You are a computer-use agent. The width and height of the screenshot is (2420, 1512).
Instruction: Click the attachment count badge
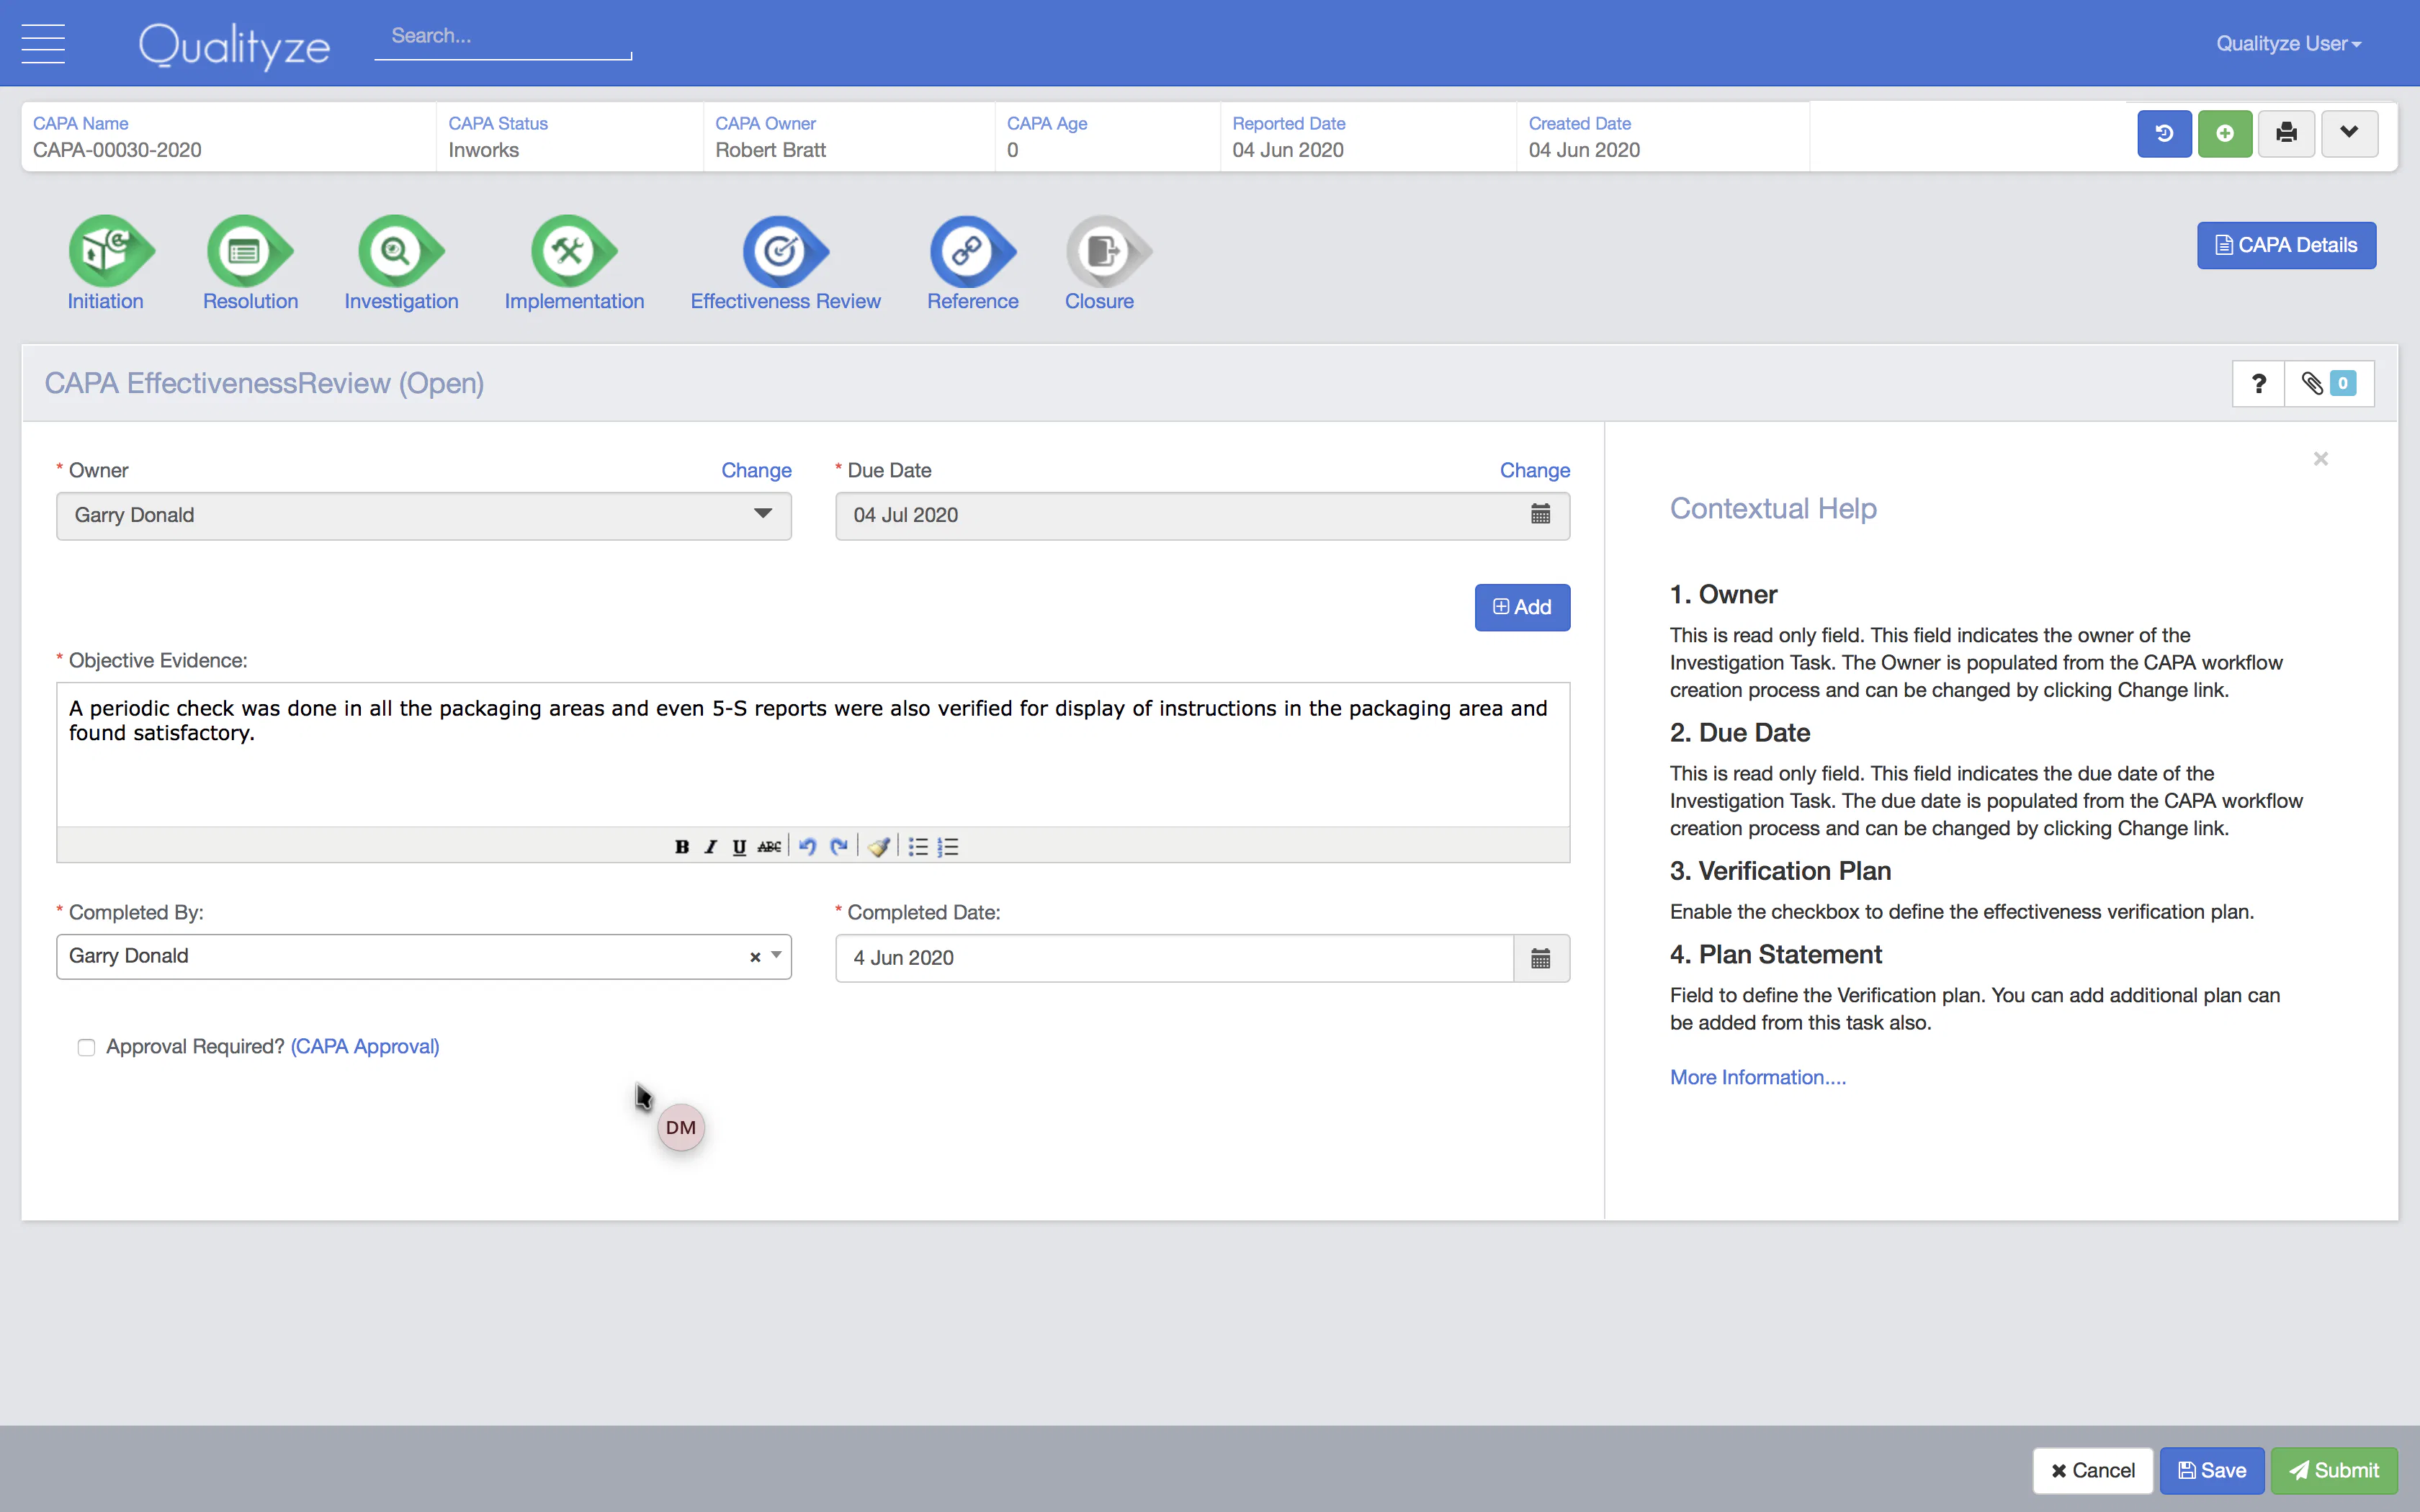pyautogui.click(x=2343, y=383)
